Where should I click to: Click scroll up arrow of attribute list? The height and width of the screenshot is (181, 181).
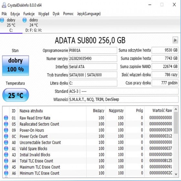pyautogui.click(x=176, y=109)
